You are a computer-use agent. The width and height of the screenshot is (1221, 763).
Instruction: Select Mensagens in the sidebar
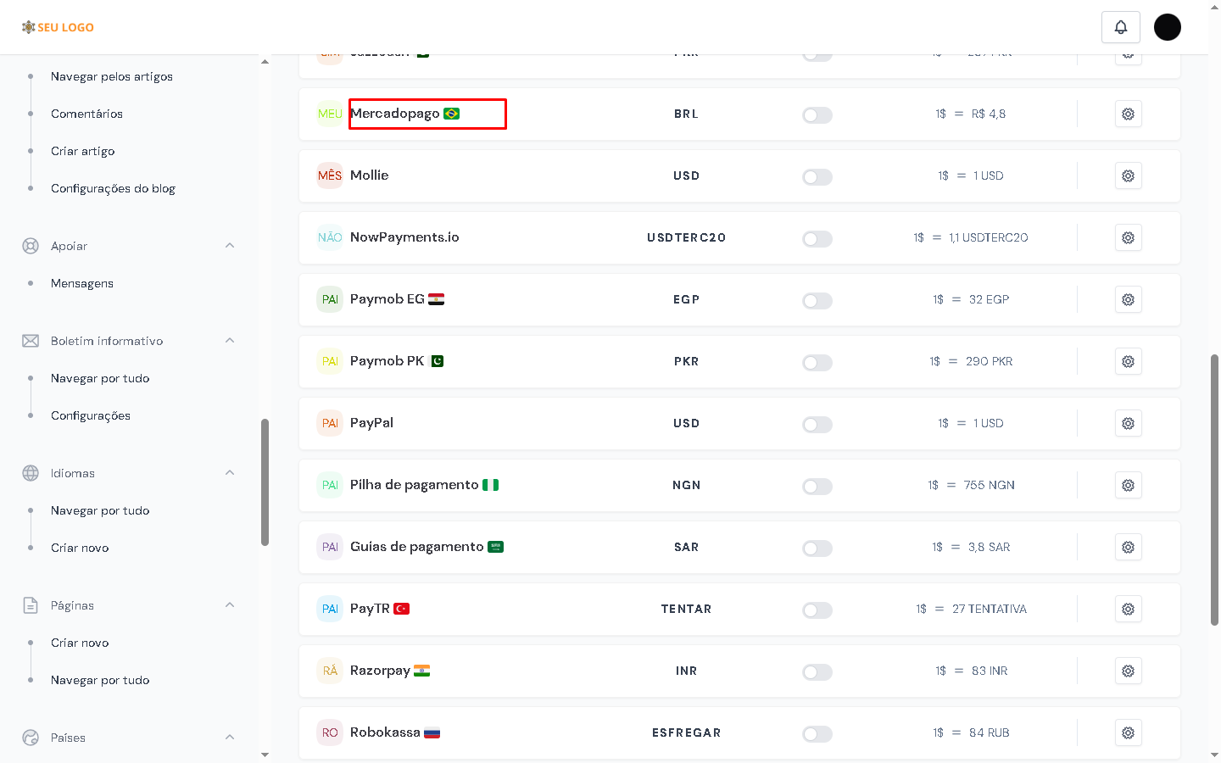[x=82, y=283]
